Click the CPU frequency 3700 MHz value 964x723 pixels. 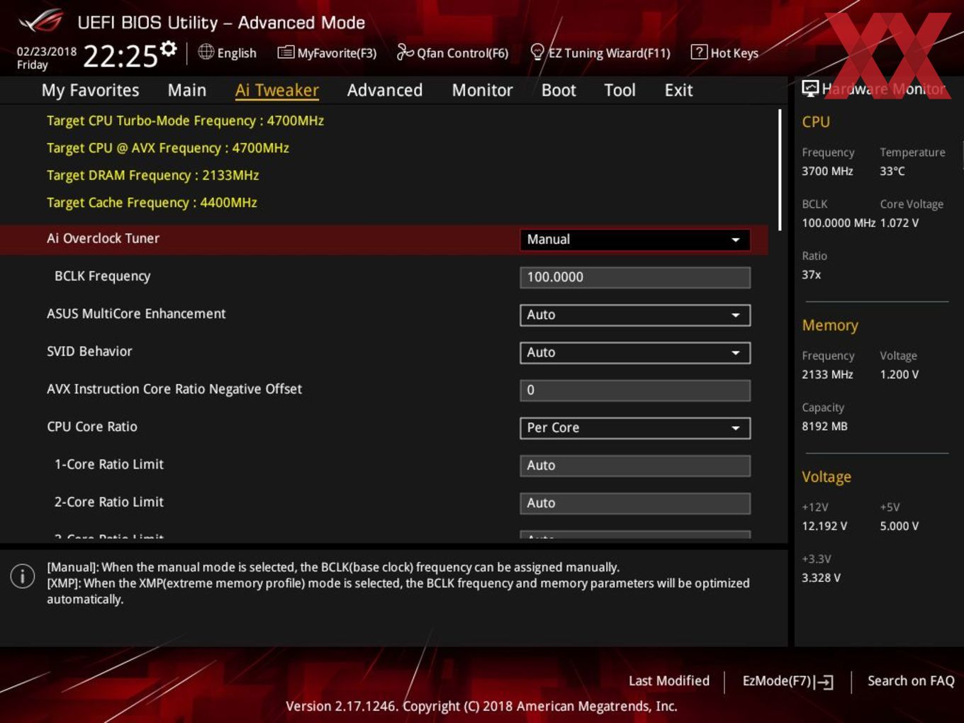coord(827,171)
